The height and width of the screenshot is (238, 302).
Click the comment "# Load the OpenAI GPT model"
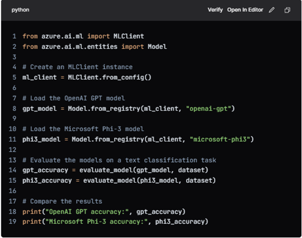(73, 98)
